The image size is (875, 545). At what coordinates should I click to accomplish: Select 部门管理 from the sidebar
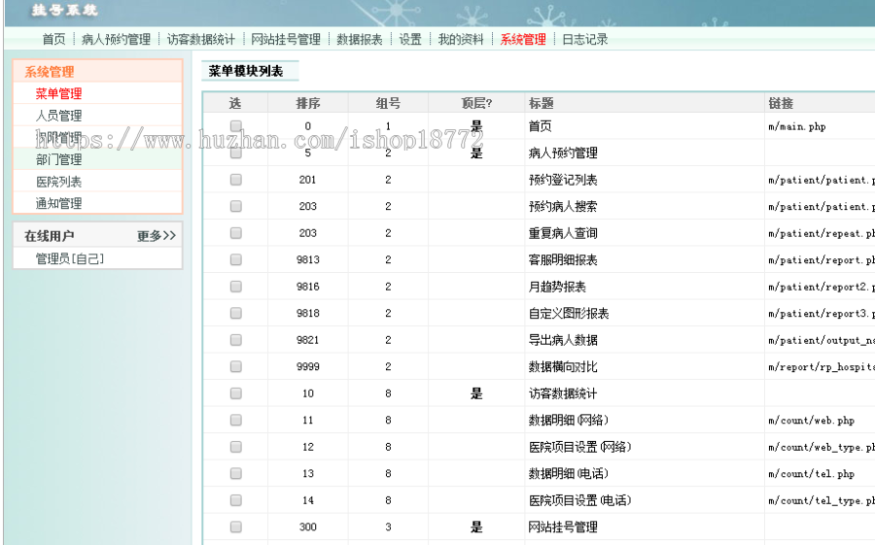58,159
